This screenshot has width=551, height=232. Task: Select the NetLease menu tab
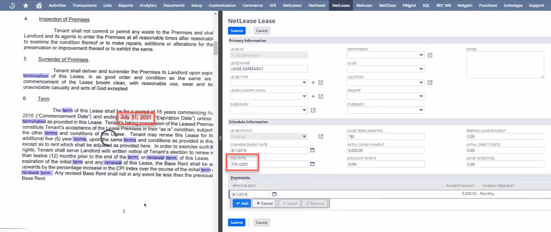click(341, 5)
